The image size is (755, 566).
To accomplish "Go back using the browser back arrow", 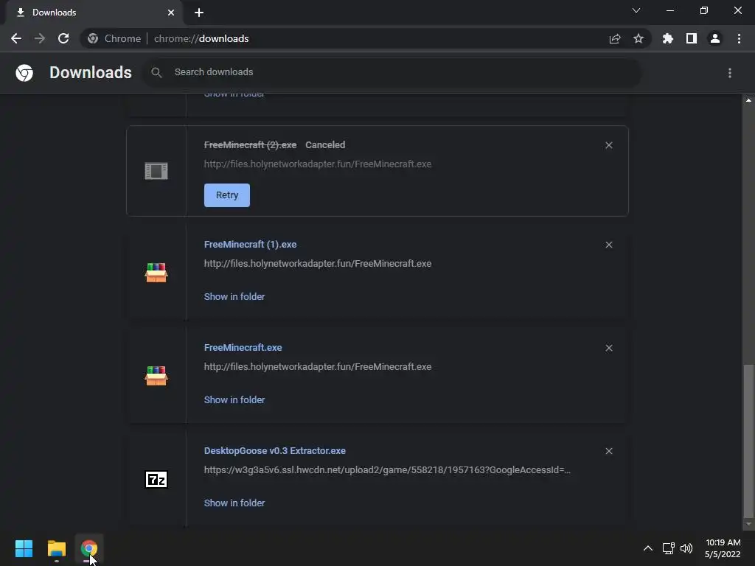I will tap(16, 38).
